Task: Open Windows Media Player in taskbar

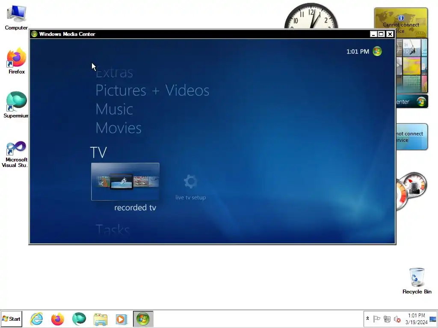Action: pyautogui.click(x=121, y=319)
